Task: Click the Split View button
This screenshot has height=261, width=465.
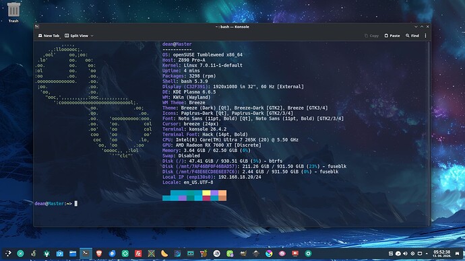Action: click(77, 36)
